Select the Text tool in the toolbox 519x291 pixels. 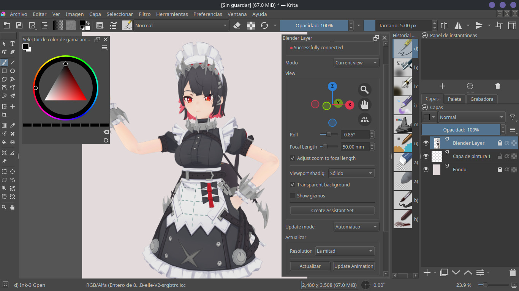[13, 44]
